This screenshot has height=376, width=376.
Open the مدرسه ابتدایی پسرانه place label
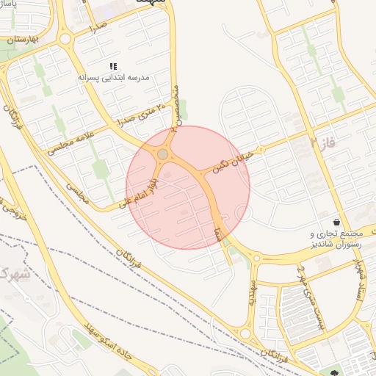[114, 78]
